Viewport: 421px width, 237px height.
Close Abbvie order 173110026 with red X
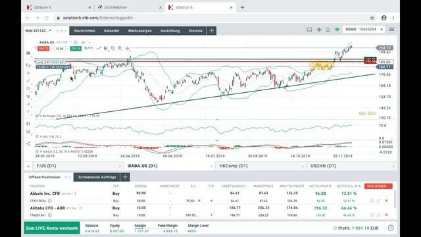click(386, 201)
